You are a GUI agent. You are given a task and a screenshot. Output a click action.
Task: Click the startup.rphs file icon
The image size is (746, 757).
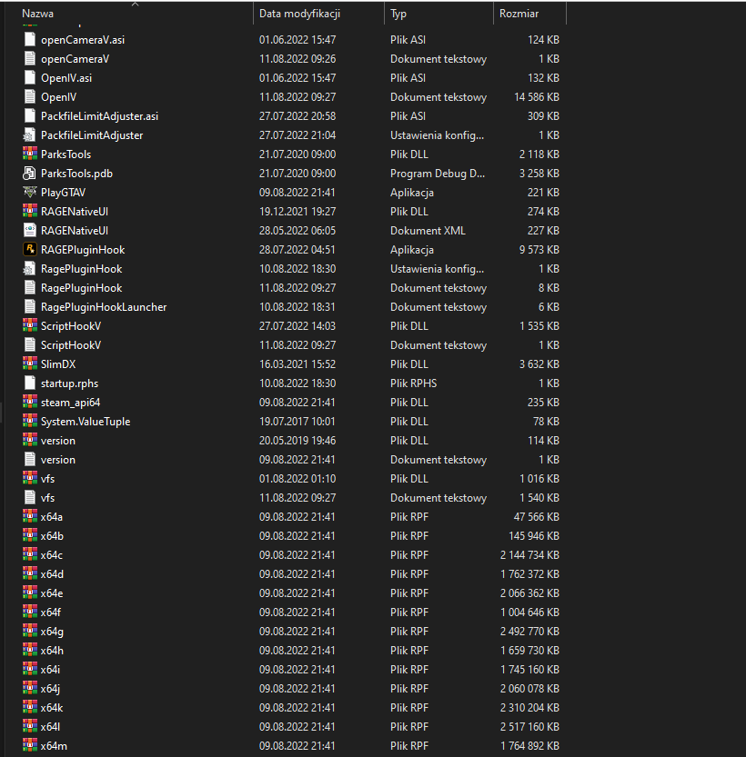click(30, 383)
